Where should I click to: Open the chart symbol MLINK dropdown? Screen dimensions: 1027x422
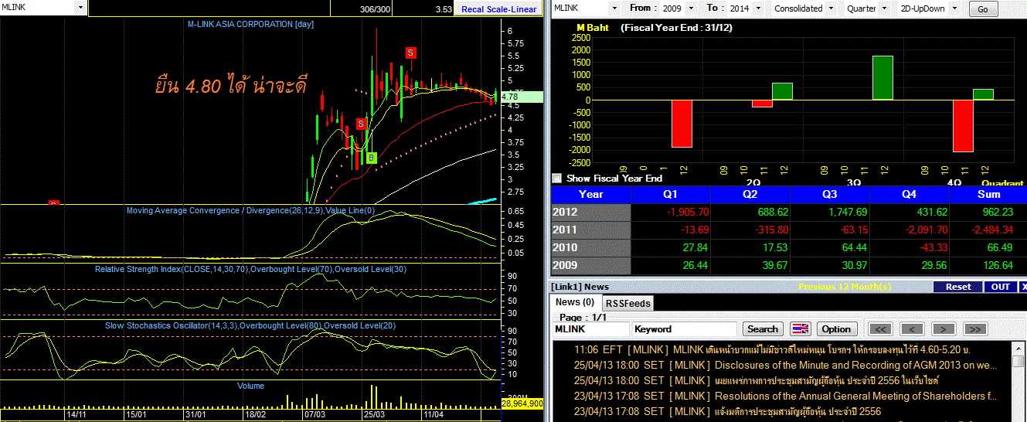80,7
